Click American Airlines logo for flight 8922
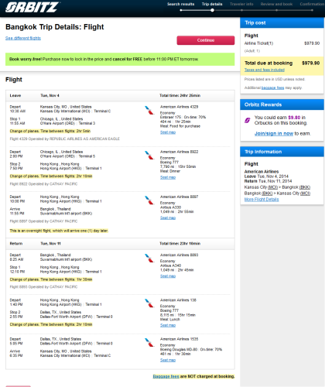This screenshot has width=325, height=387. point(149,156)
